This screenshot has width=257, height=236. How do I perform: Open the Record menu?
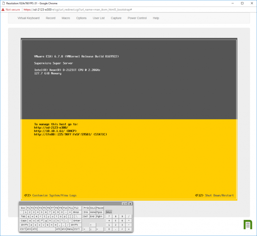click(x=51, y=18)
